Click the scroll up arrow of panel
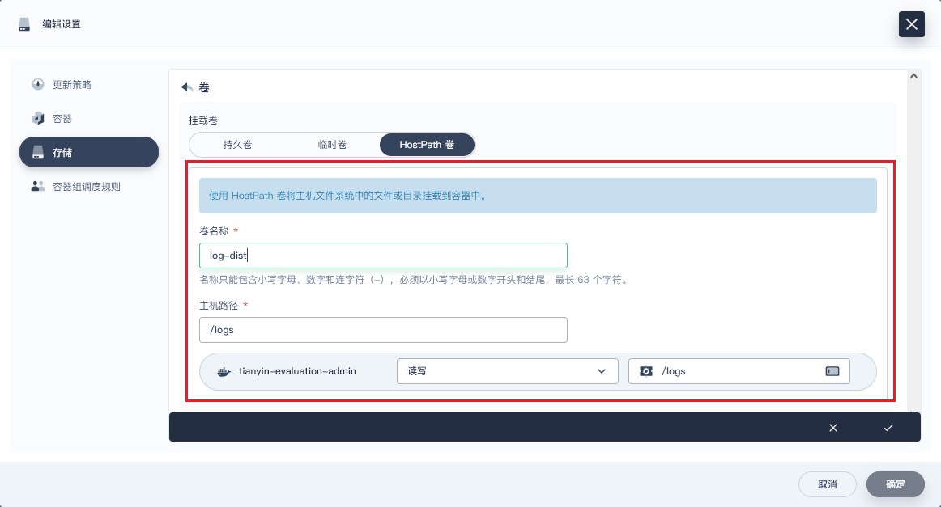 coord(914,76)
